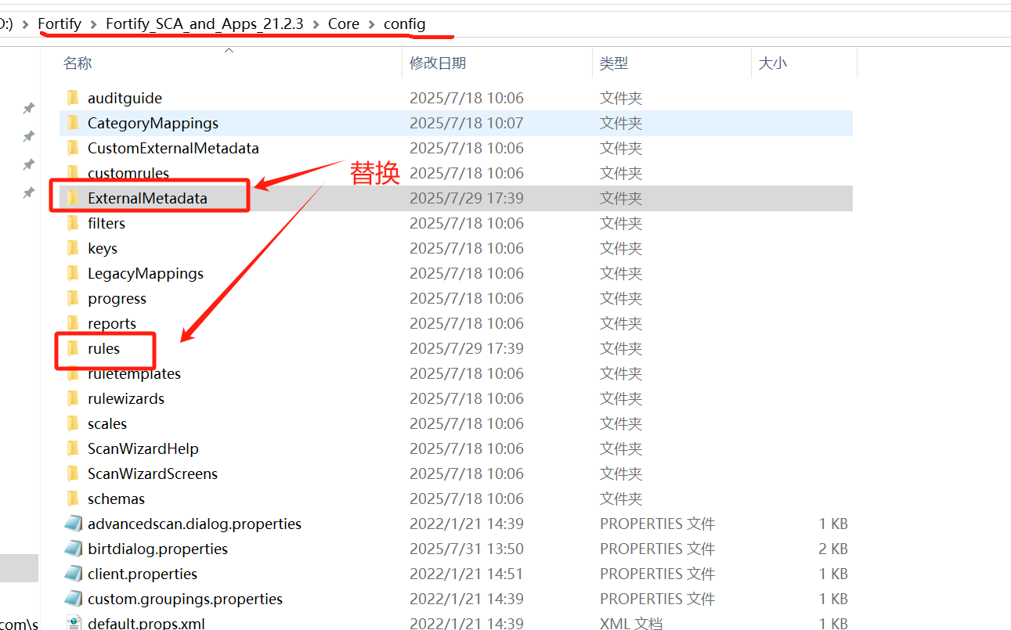1011x630 pixels.
Task: Click the 文件夹 type cell of schemas row
Action: (x=621, y=499)
